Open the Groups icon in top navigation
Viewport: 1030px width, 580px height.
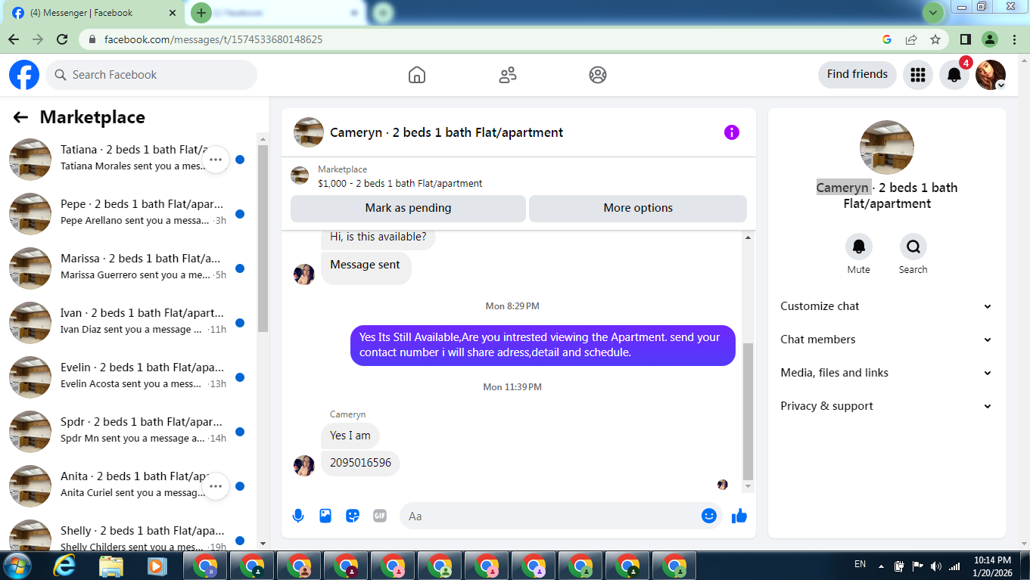598,75
